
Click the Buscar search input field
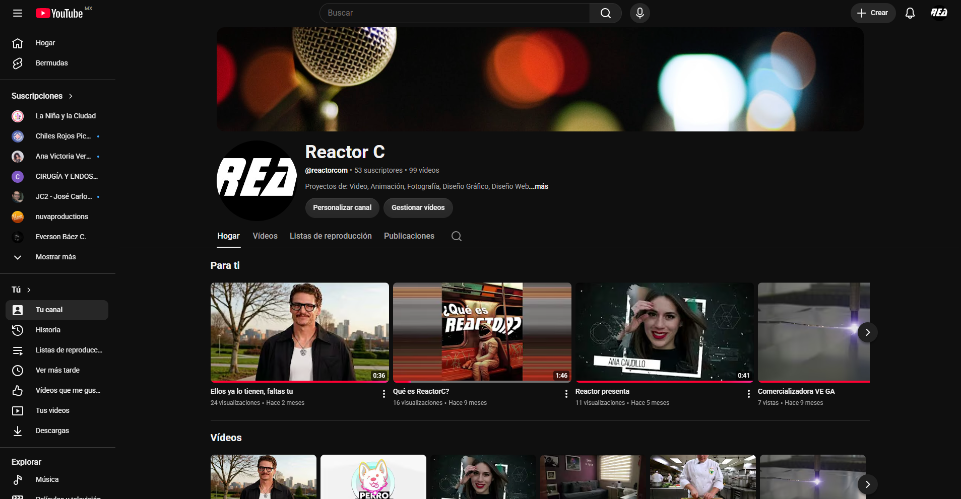click(x=455, y=13)
